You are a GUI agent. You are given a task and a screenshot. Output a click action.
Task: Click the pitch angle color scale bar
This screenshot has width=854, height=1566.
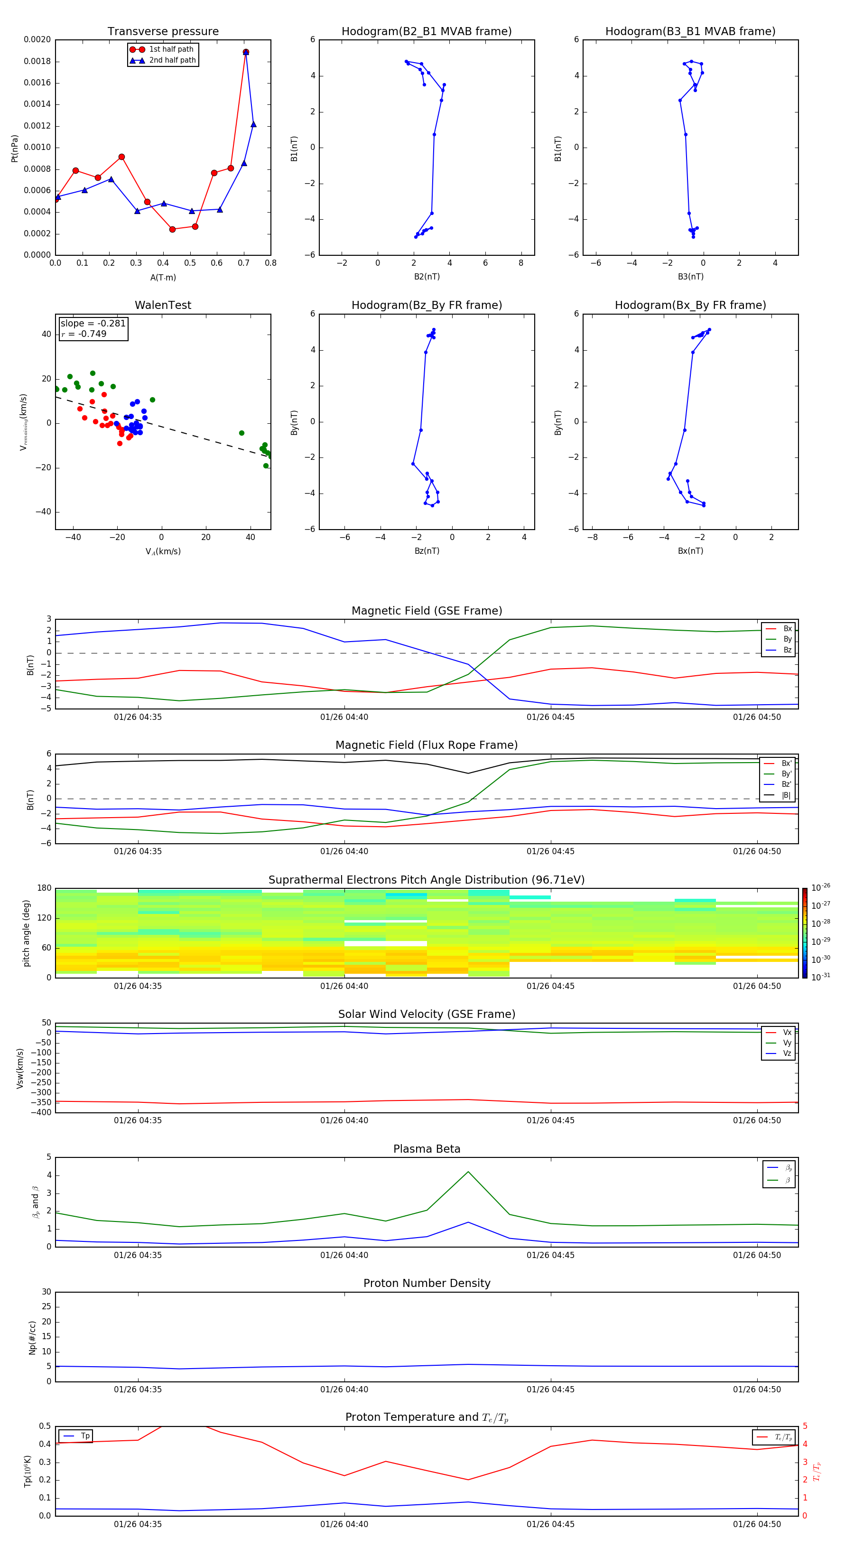click(x=804, y=933)
